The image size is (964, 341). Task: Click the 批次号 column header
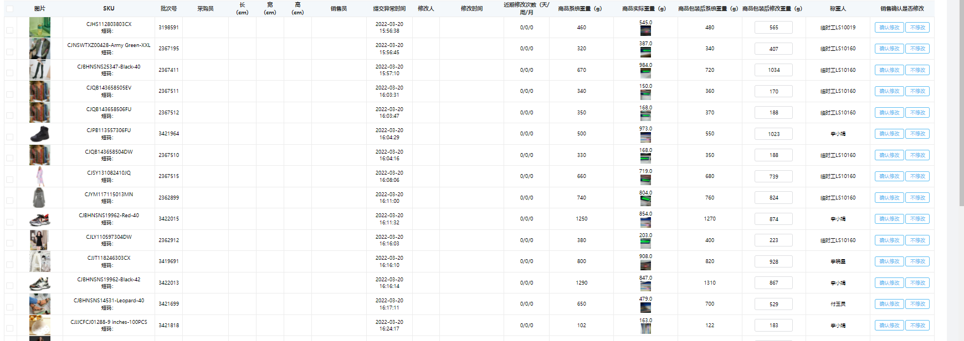click(168, 8)
